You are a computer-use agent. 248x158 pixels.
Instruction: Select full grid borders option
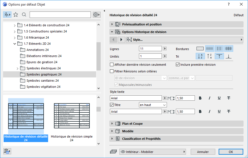tap(228, 49)
